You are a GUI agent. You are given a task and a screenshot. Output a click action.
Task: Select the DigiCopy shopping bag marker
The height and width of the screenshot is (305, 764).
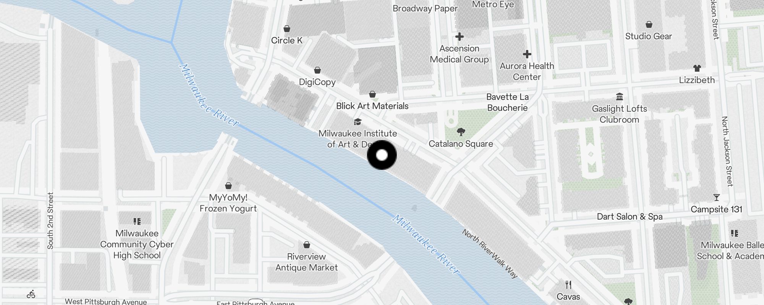[x=317, y=70]
